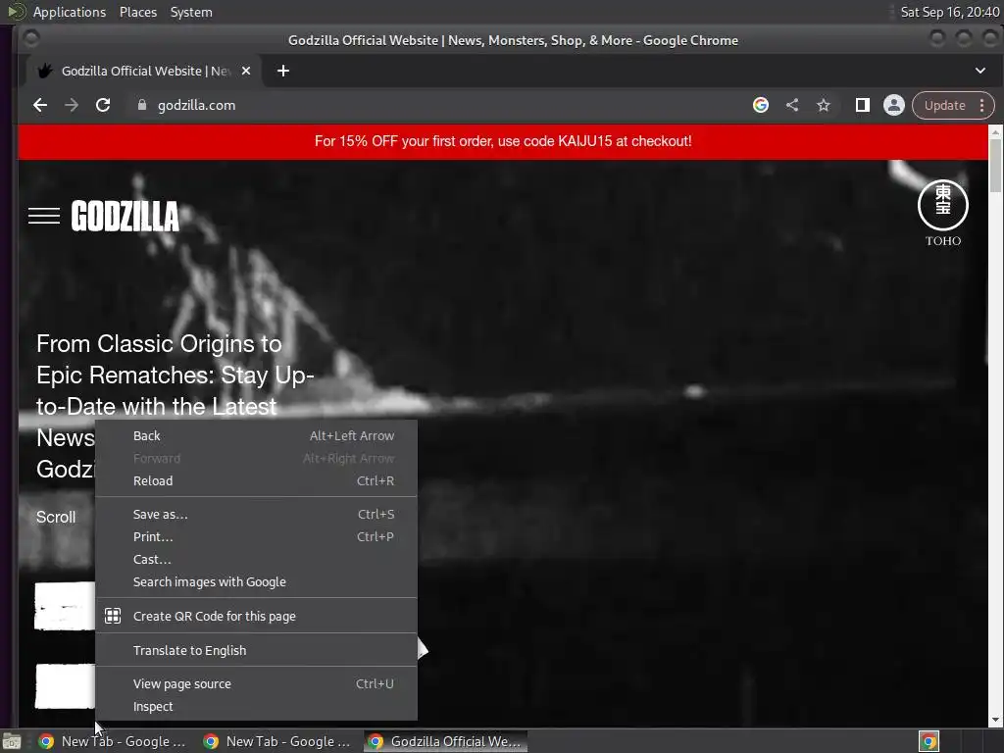Open Chrome's three-dot menu
This screenshot has width=1004, height=753.
[x=982, y=105]
